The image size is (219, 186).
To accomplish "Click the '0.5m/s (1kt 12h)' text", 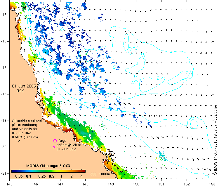I will [25, 137].
